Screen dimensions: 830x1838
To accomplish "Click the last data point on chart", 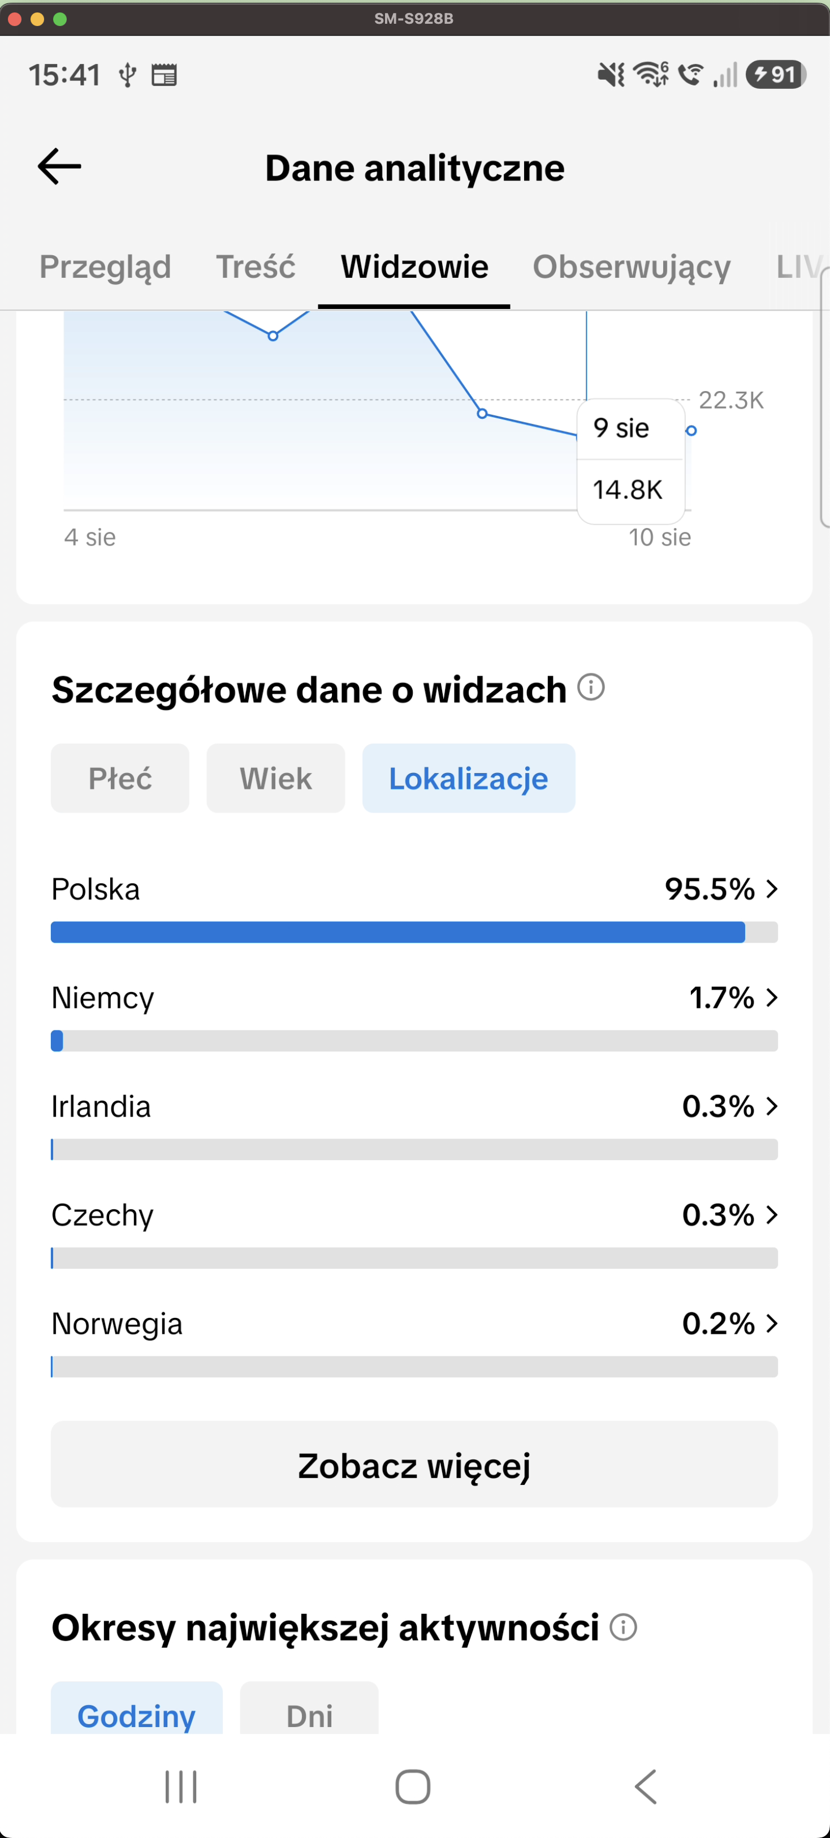I will click(x=691, y=430).
